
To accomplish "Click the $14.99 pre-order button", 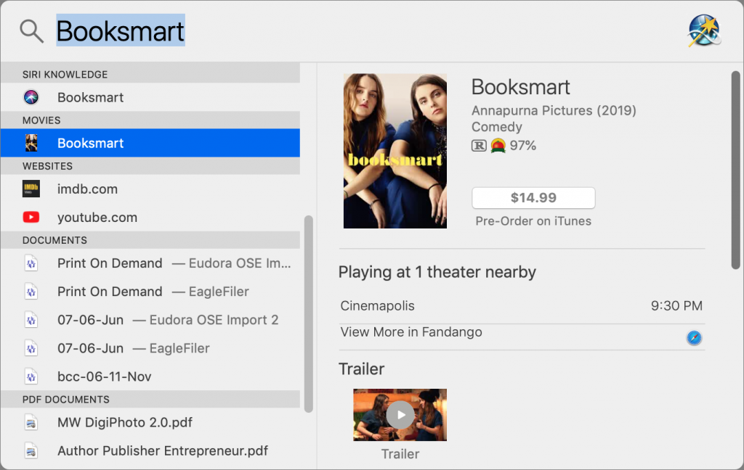I will coord(533,197).
